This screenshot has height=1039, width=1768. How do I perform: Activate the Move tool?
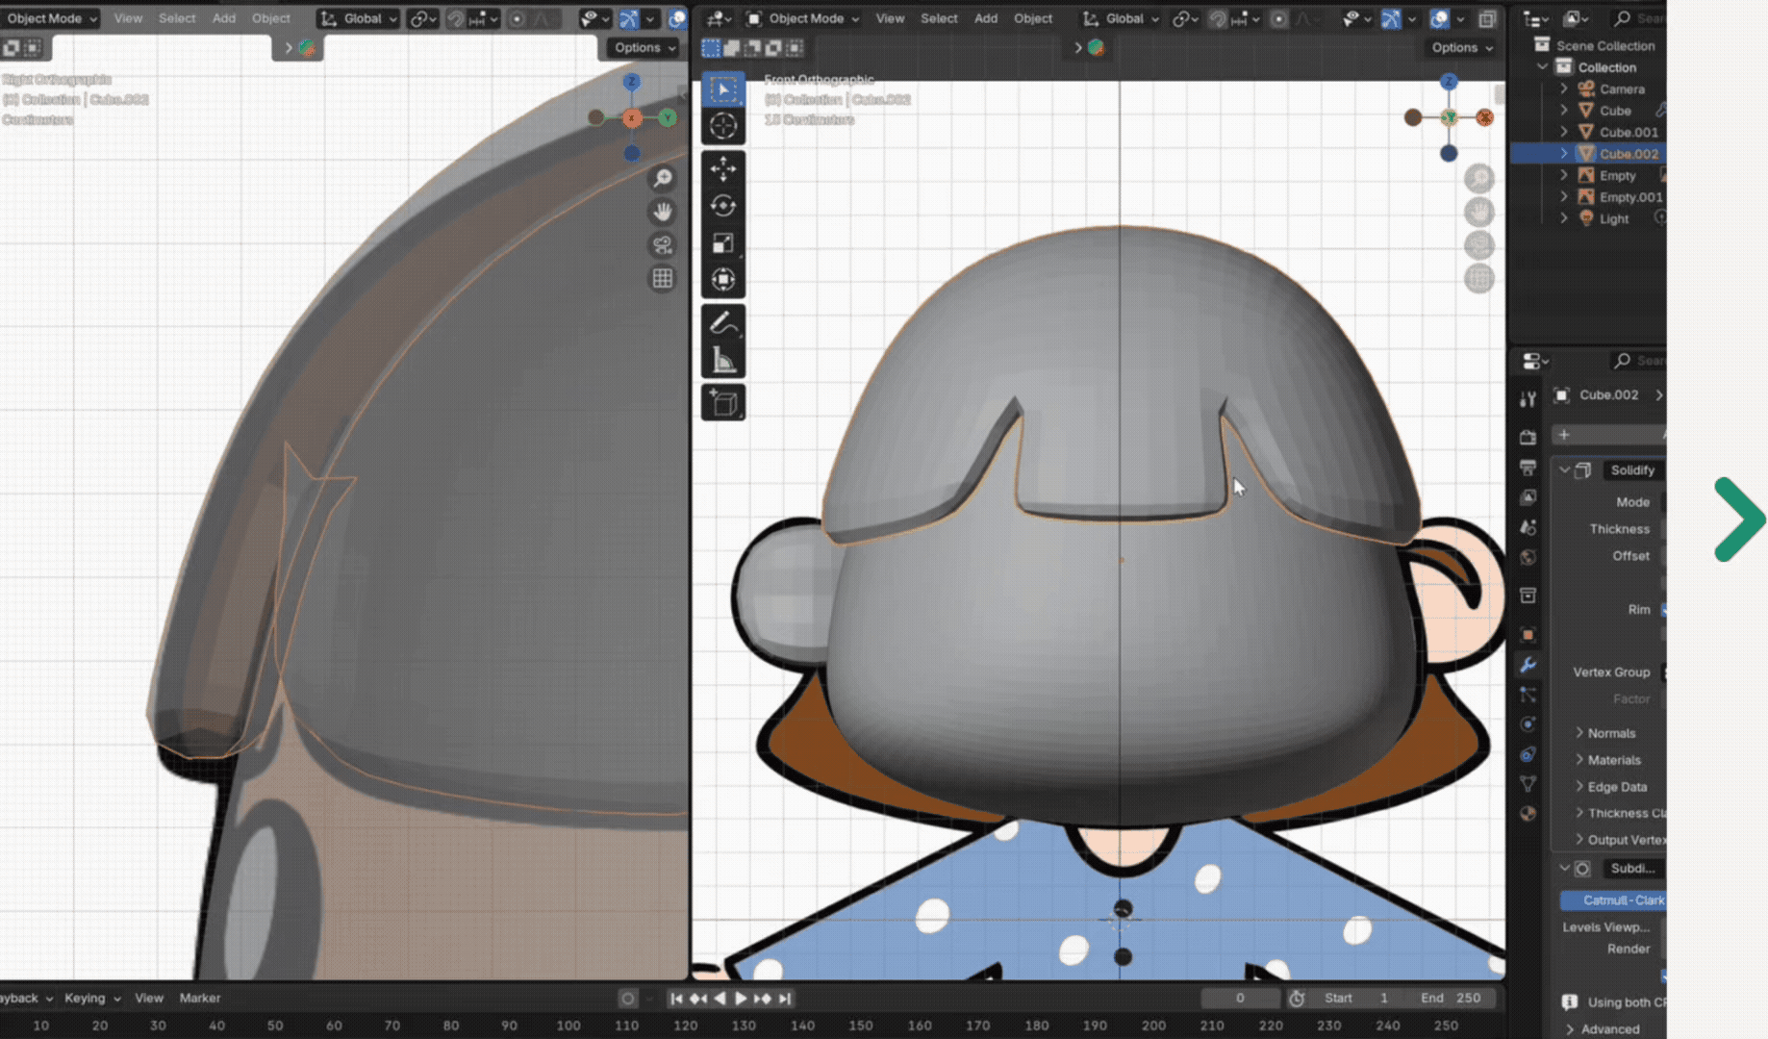pyautogui.click(x=723, y=169)
